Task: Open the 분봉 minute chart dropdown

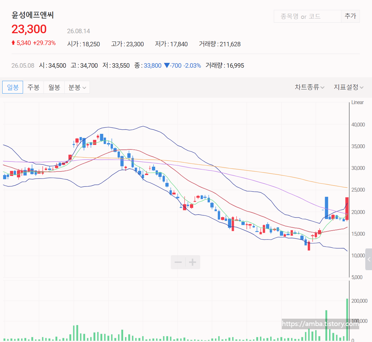Action: (77, 87)
